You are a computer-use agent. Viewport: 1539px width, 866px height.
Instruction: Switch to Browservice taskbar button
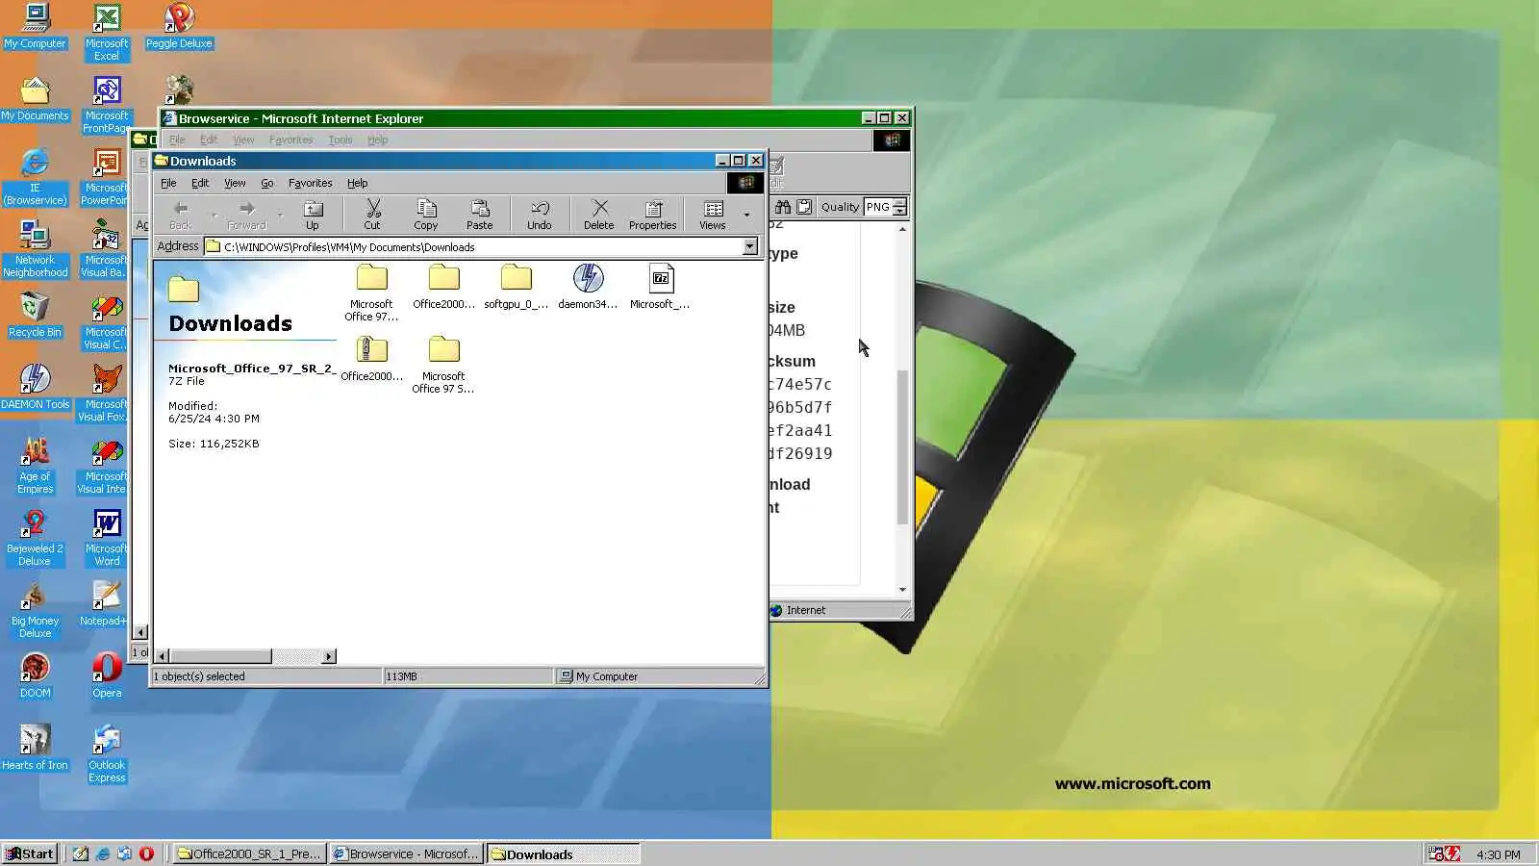(405, 853)
